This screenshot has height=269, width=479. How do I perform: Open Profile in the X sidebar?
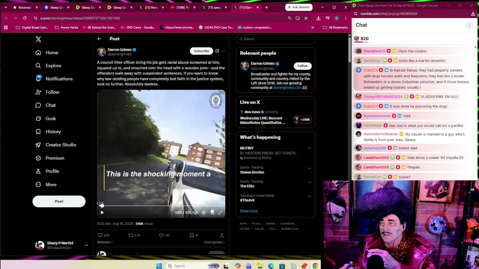pyautogui.click(x=47, y=171)
